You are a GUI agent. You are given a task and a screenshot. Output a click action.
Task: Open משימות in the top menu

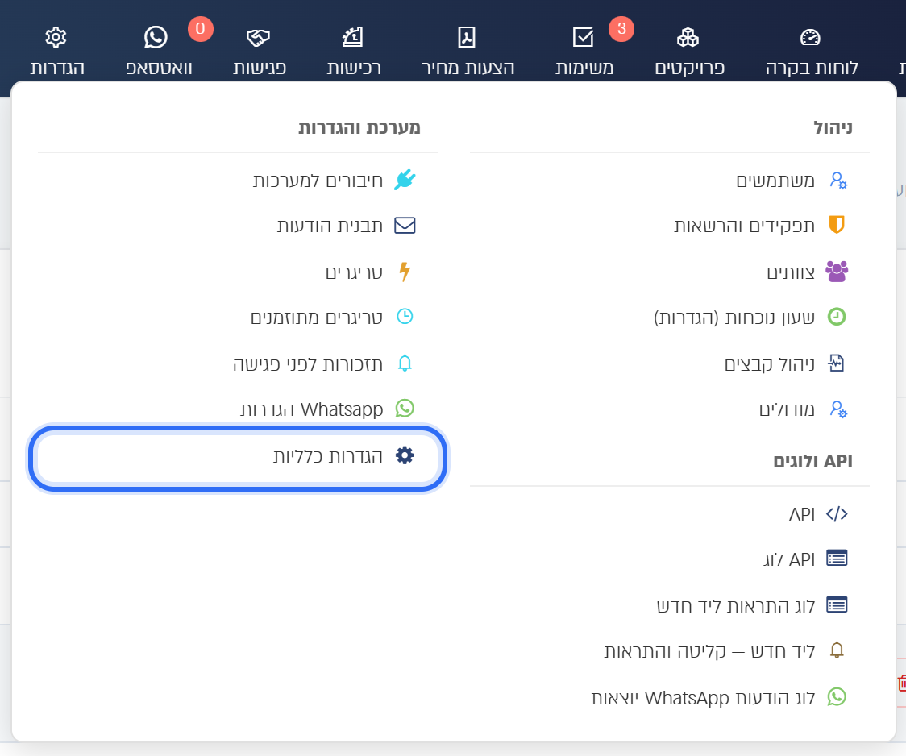(584, 69)
